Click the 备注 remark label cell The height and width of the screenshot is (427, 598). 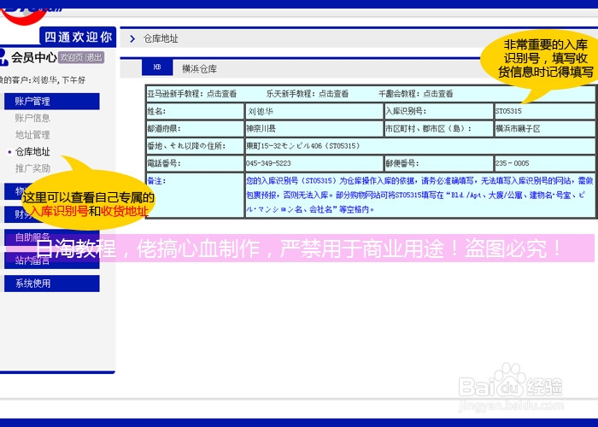point(195,196)
